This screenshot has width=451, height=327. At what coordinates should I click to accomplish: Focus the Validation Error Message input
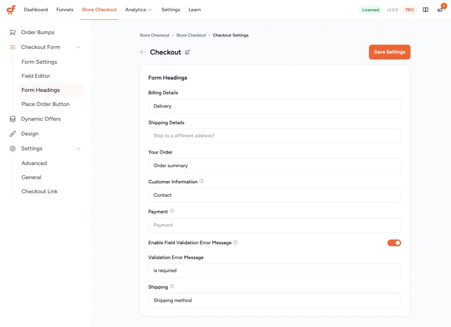tap(275, 271)
